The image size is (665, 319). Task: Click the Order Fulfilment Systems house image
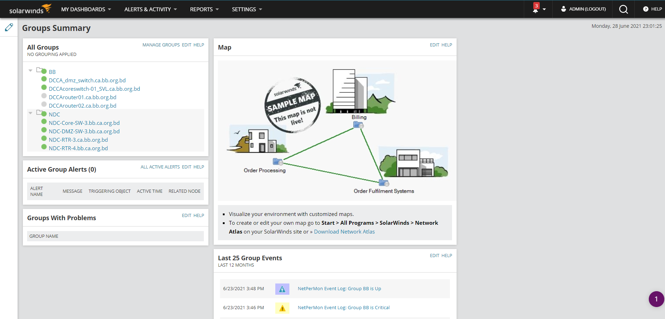coord(414,162)
